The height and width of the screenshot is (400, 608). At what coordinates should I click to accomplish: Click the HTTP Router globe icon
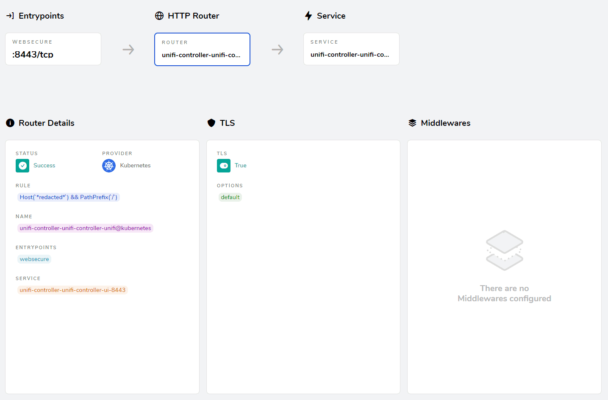coord(159,16)
